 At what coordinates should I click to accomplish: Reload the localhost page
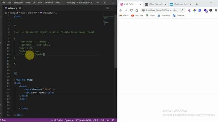(131, 10)
